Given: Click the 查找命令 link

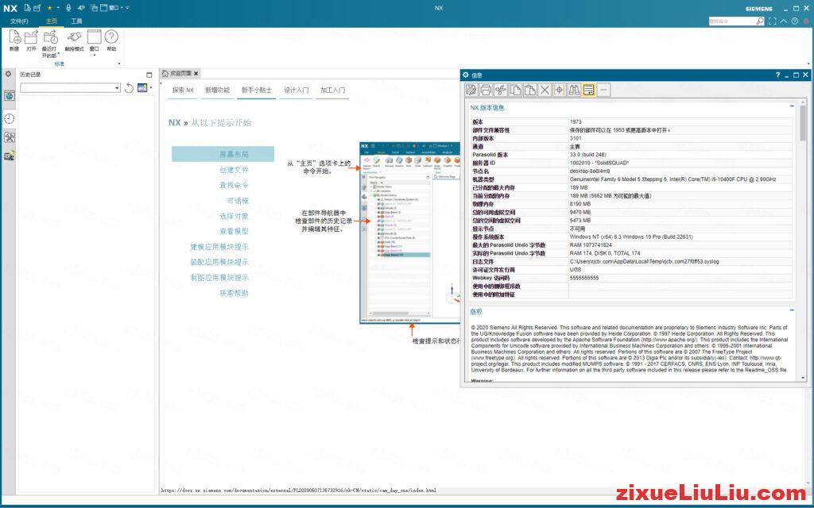Looking at the screenshot, I should pos(234,185).
